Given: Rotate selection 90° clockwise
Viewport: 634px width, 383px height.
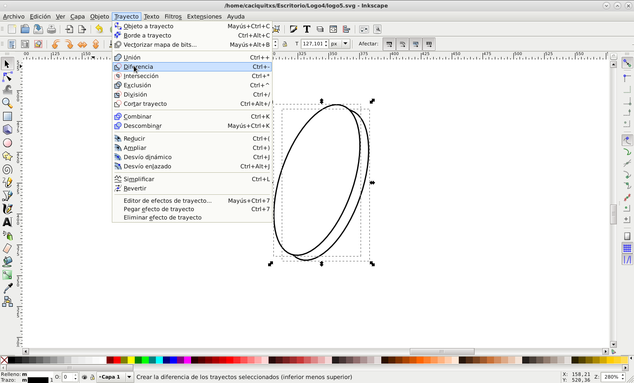Looking at the screenshot, I should [69, 44].
